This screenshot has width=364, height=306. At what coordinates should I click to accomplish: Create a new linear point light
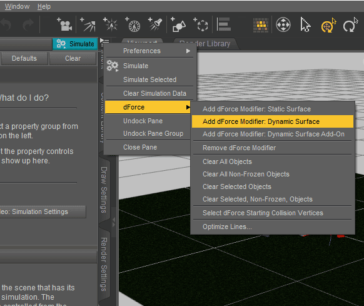133,24
